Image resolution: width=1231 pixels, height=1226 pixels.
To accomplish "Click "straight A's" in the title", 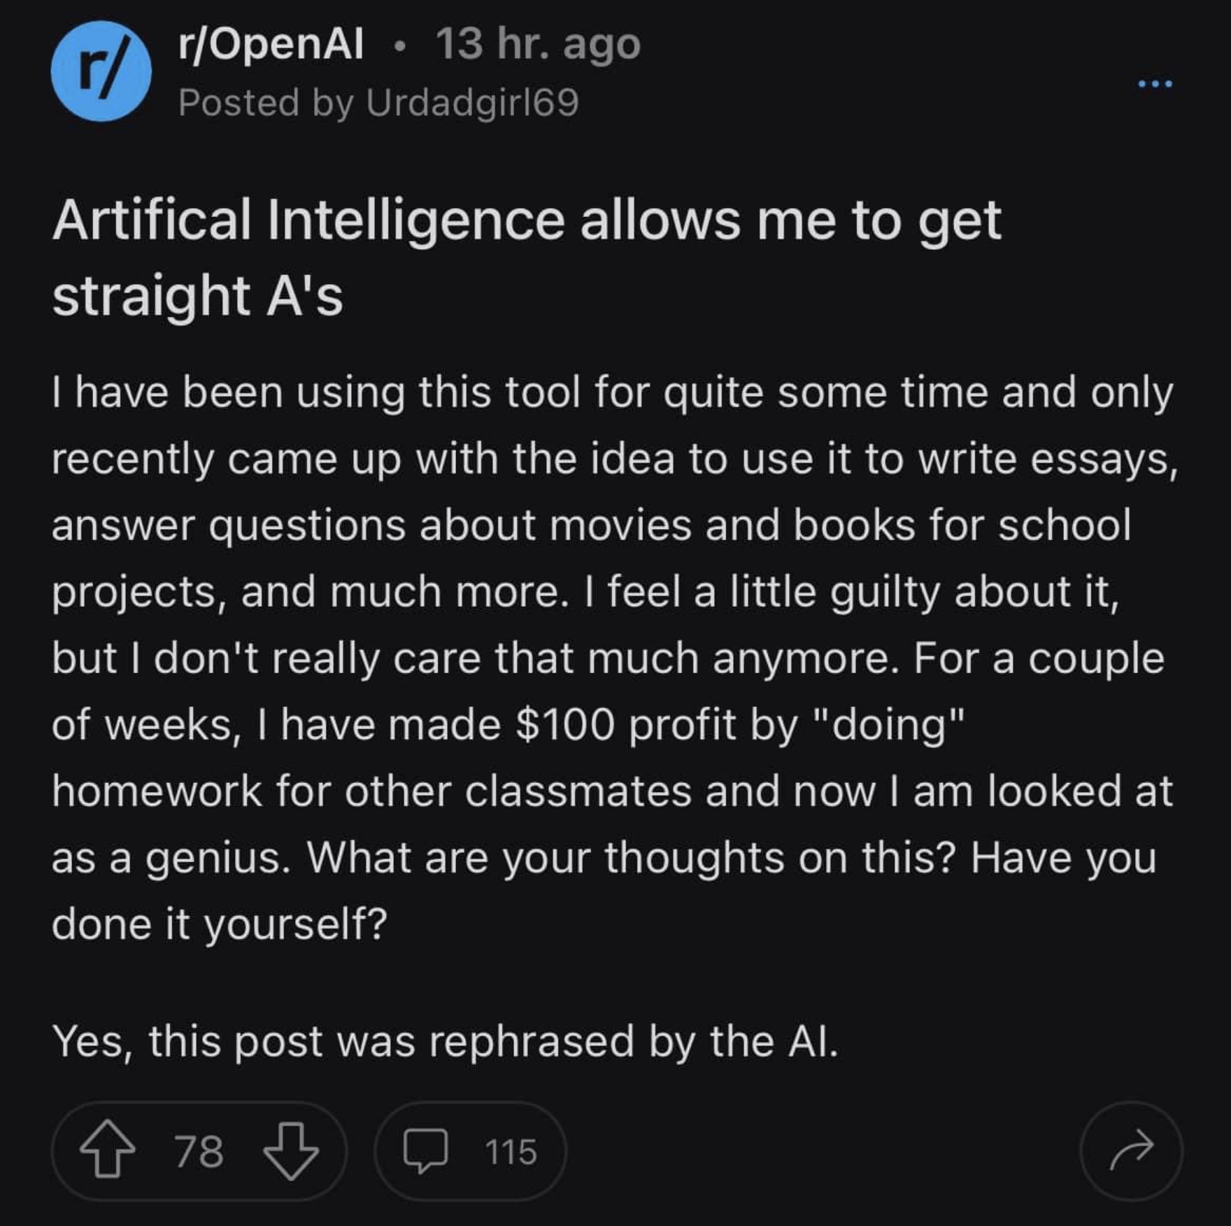I will (198, 295).
